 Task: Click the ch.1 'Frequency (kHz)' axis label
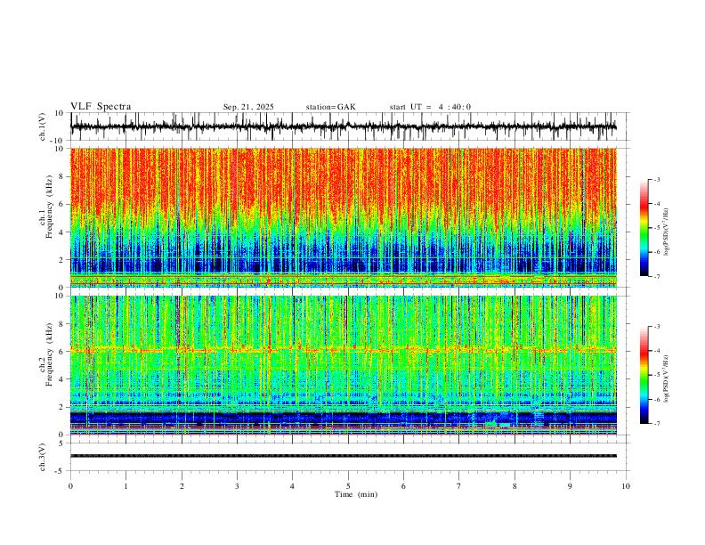pyautogui.click(x=49, y=207)
